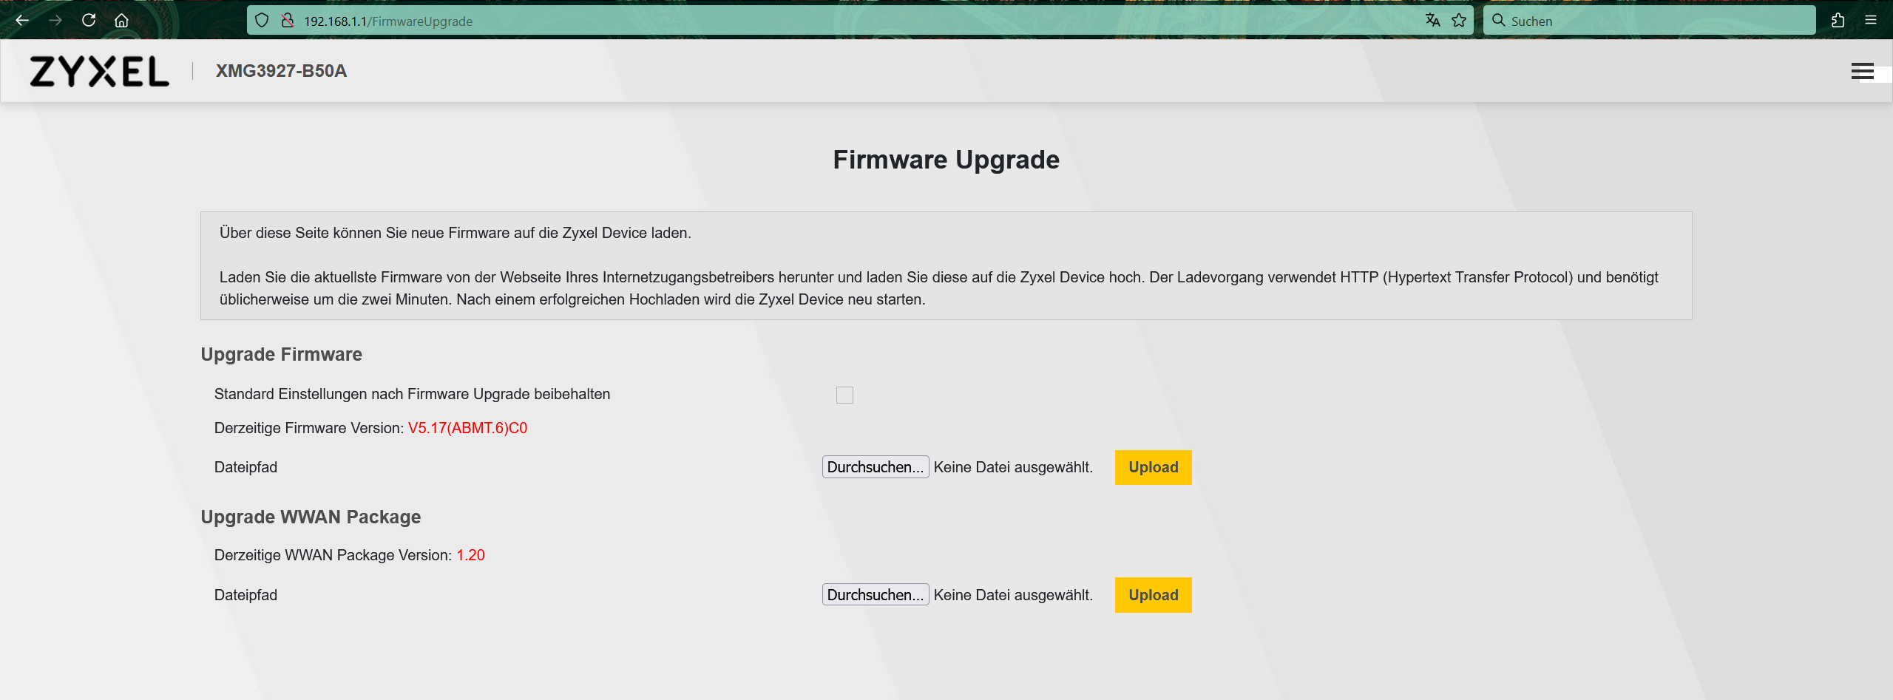The height and width of the screenshot is (700, 1893).
Task: Open the browser home page
Action: click(121, 21)
